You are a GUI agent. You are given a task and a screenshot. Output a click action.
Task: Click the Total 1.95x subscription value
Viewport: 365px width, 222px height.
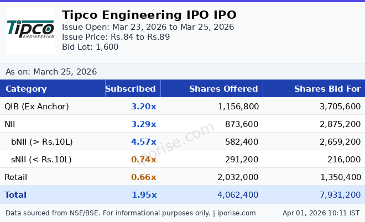144,195
